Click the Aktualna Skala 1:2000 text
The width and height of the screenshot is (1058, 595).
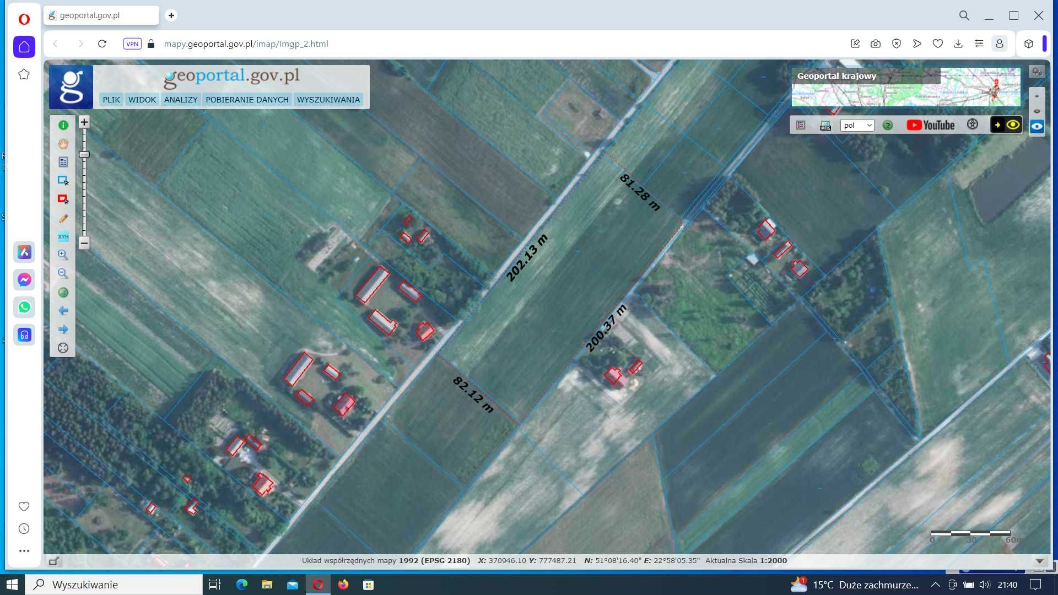[746, 561]
